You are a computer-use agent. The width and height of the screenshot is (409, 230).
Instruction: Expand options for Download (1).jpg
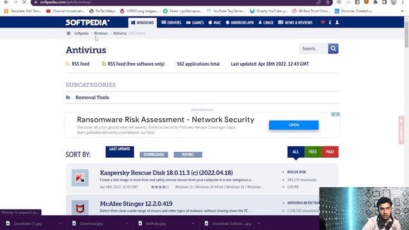pyautogui.click(x=60, y=224)
